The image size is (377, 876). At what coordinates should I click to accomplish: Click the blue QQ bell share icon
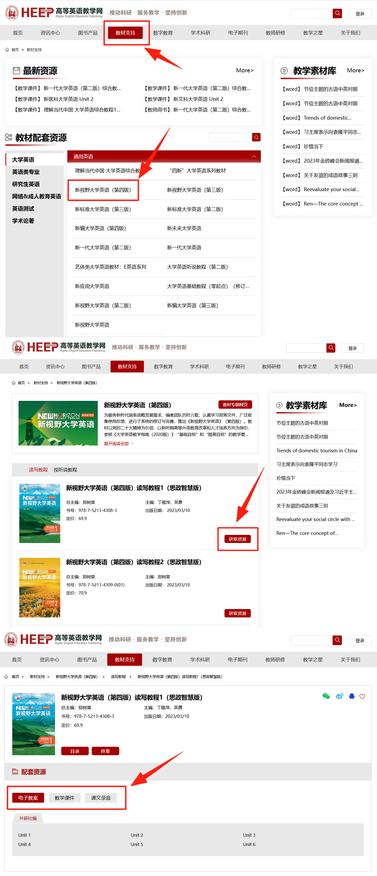tap(352, 696)
